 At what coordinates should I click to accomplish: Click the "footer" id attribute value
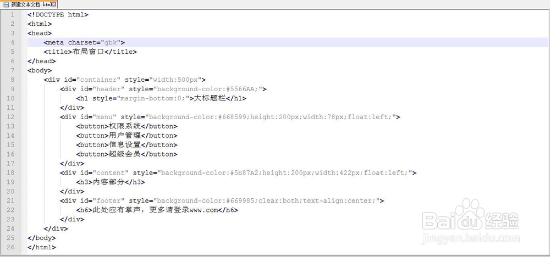[109, 200]
